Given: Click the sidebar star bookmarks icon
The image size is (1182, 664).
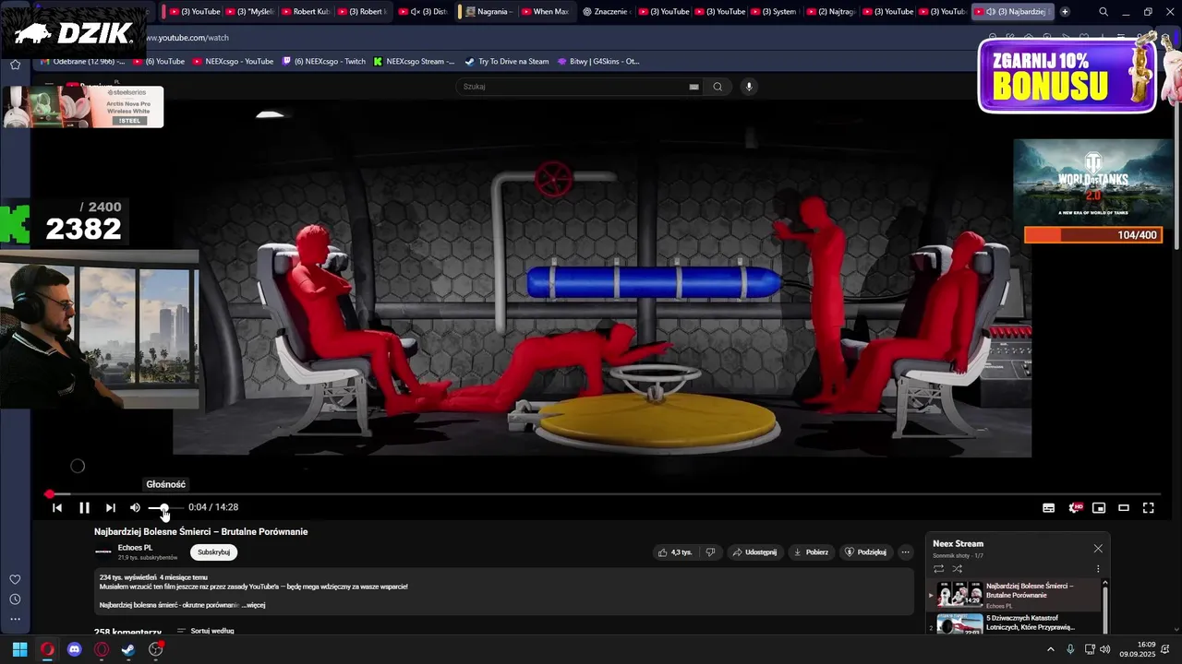Looking at the screenshot, I should [x=15, y=65].
